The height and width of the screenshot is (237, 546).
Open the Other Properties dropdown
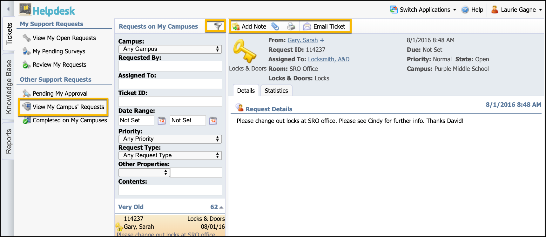coord(144,172)
